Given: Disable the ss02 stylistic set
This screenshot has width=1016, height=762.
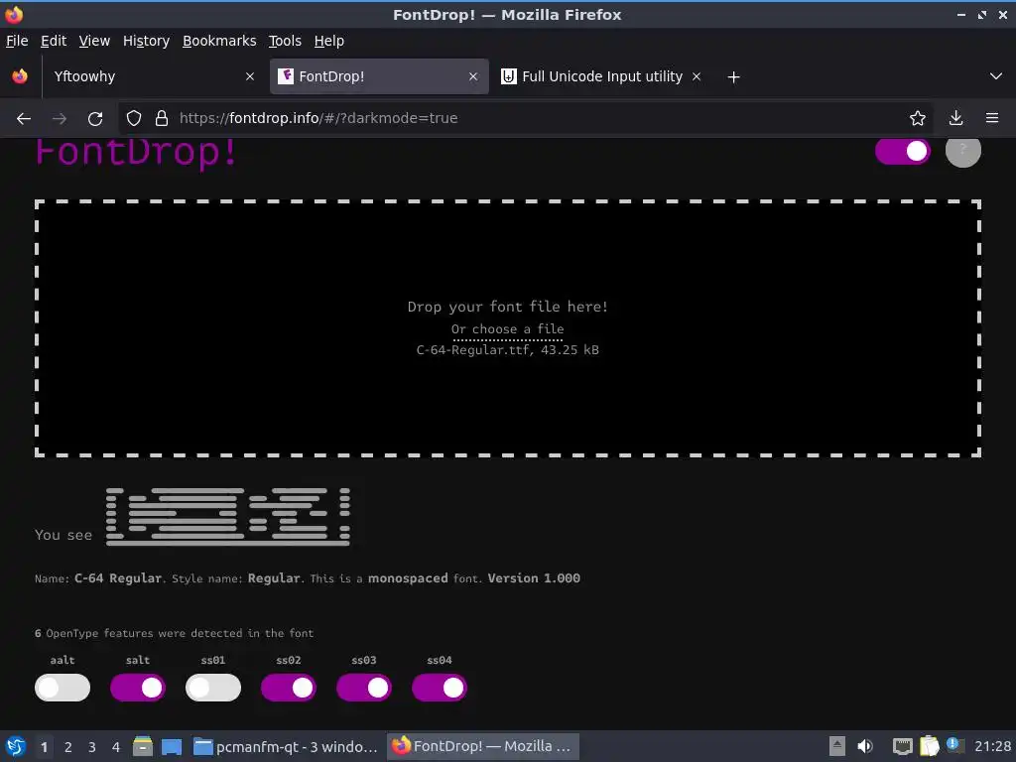Looking at the screenshot, I should [289, 688].
